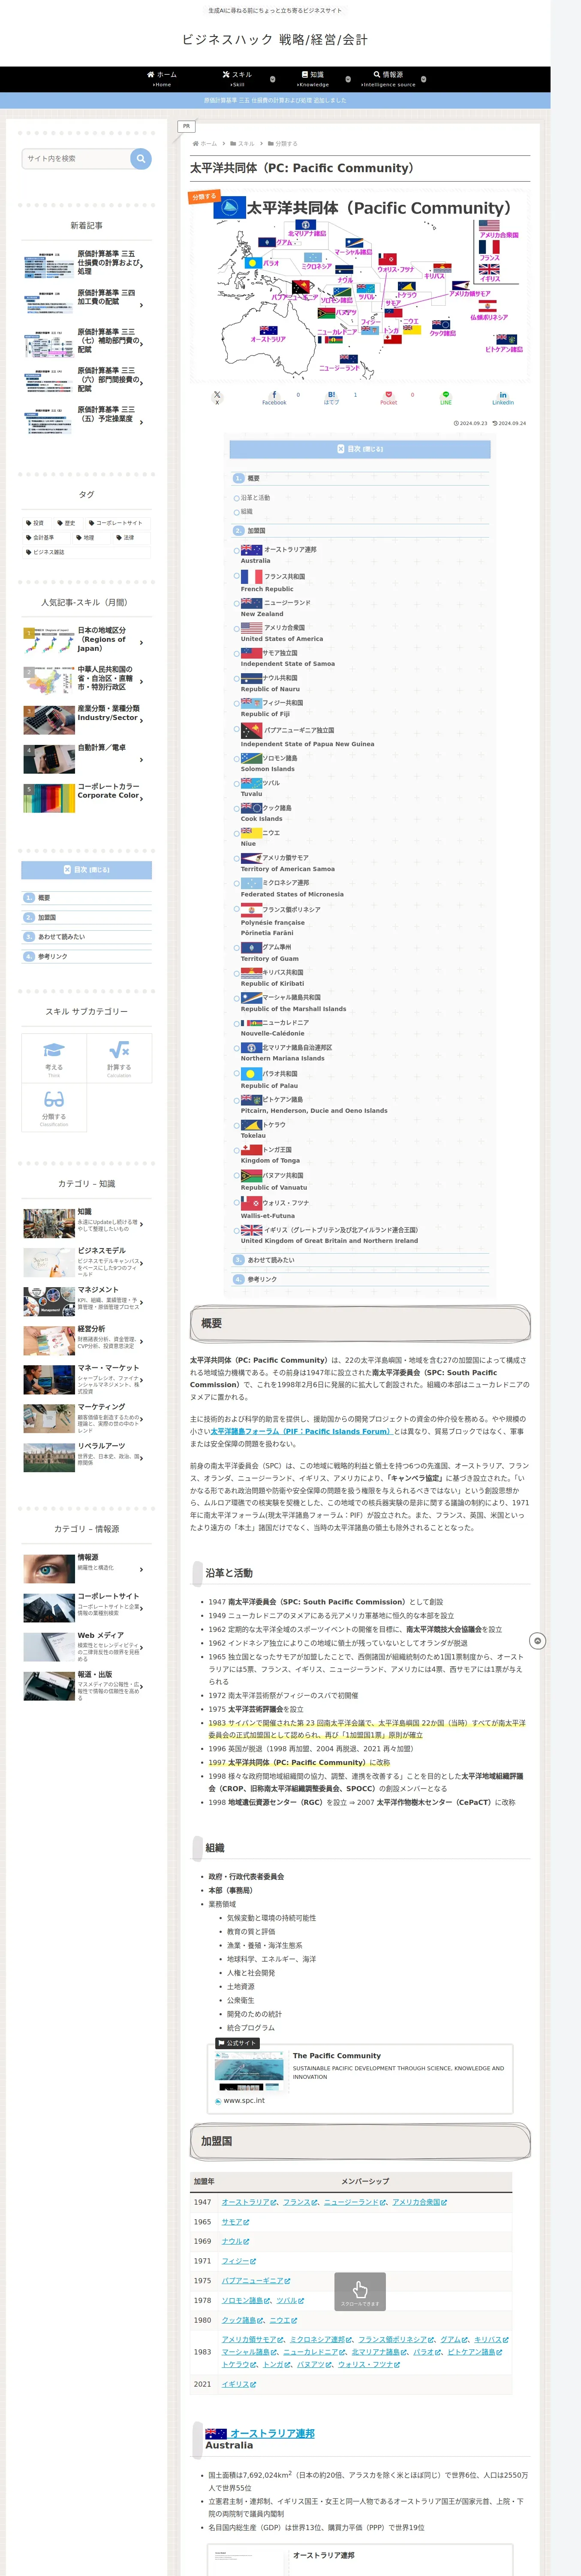Share the article on X
Screen dimensions: 581x2576
click(x=217, y=398)
